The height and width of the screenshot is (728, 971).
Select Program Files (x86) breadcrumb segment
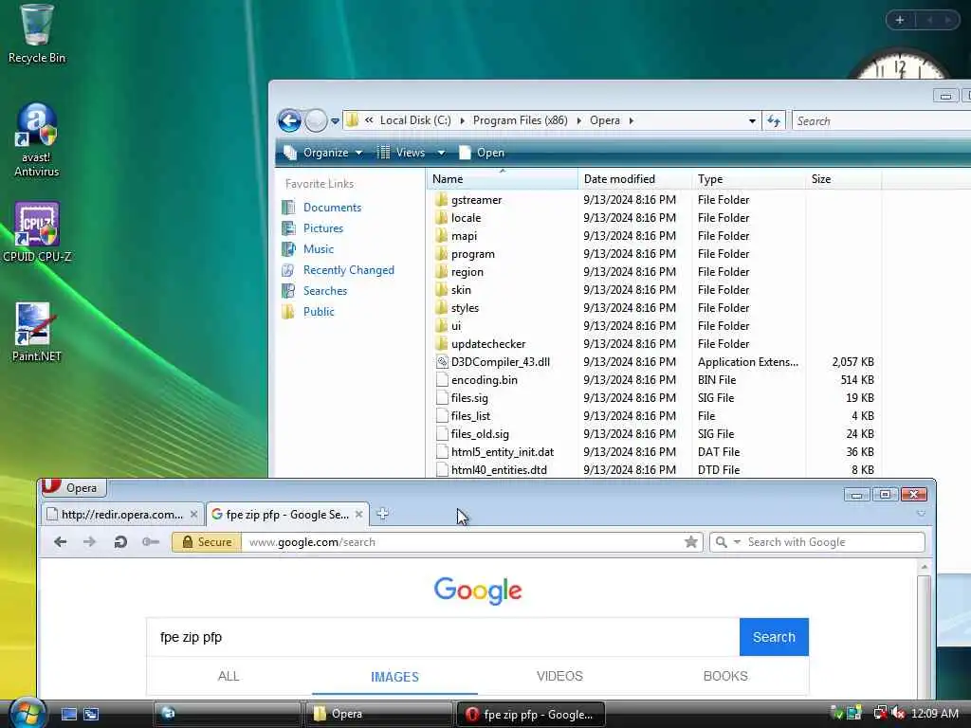coord(521,120)
